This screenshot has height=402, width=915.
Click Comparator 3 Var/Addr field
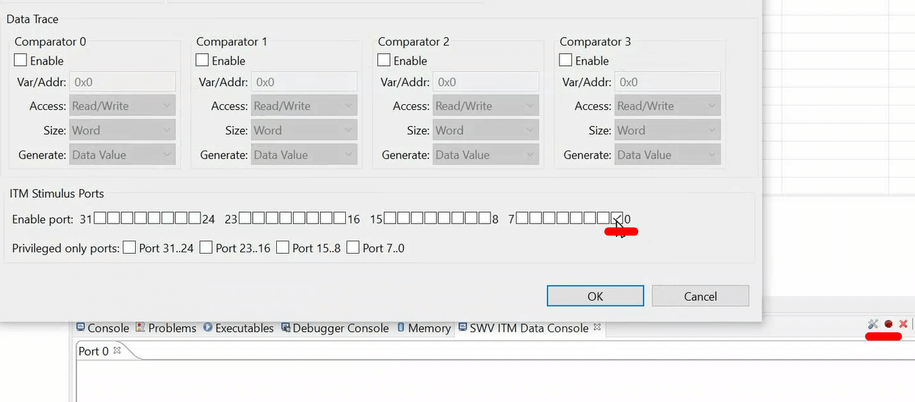pos(668,81)
